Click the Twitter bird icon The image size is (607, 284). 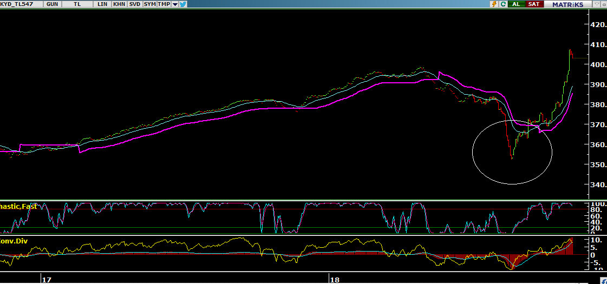pos(182,4)
